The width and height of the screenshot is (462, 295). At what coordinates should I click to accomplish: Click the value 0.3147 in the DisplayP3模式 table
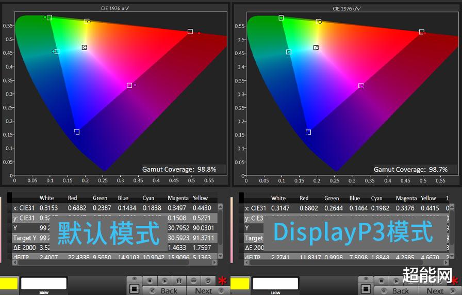click(280, 208)
